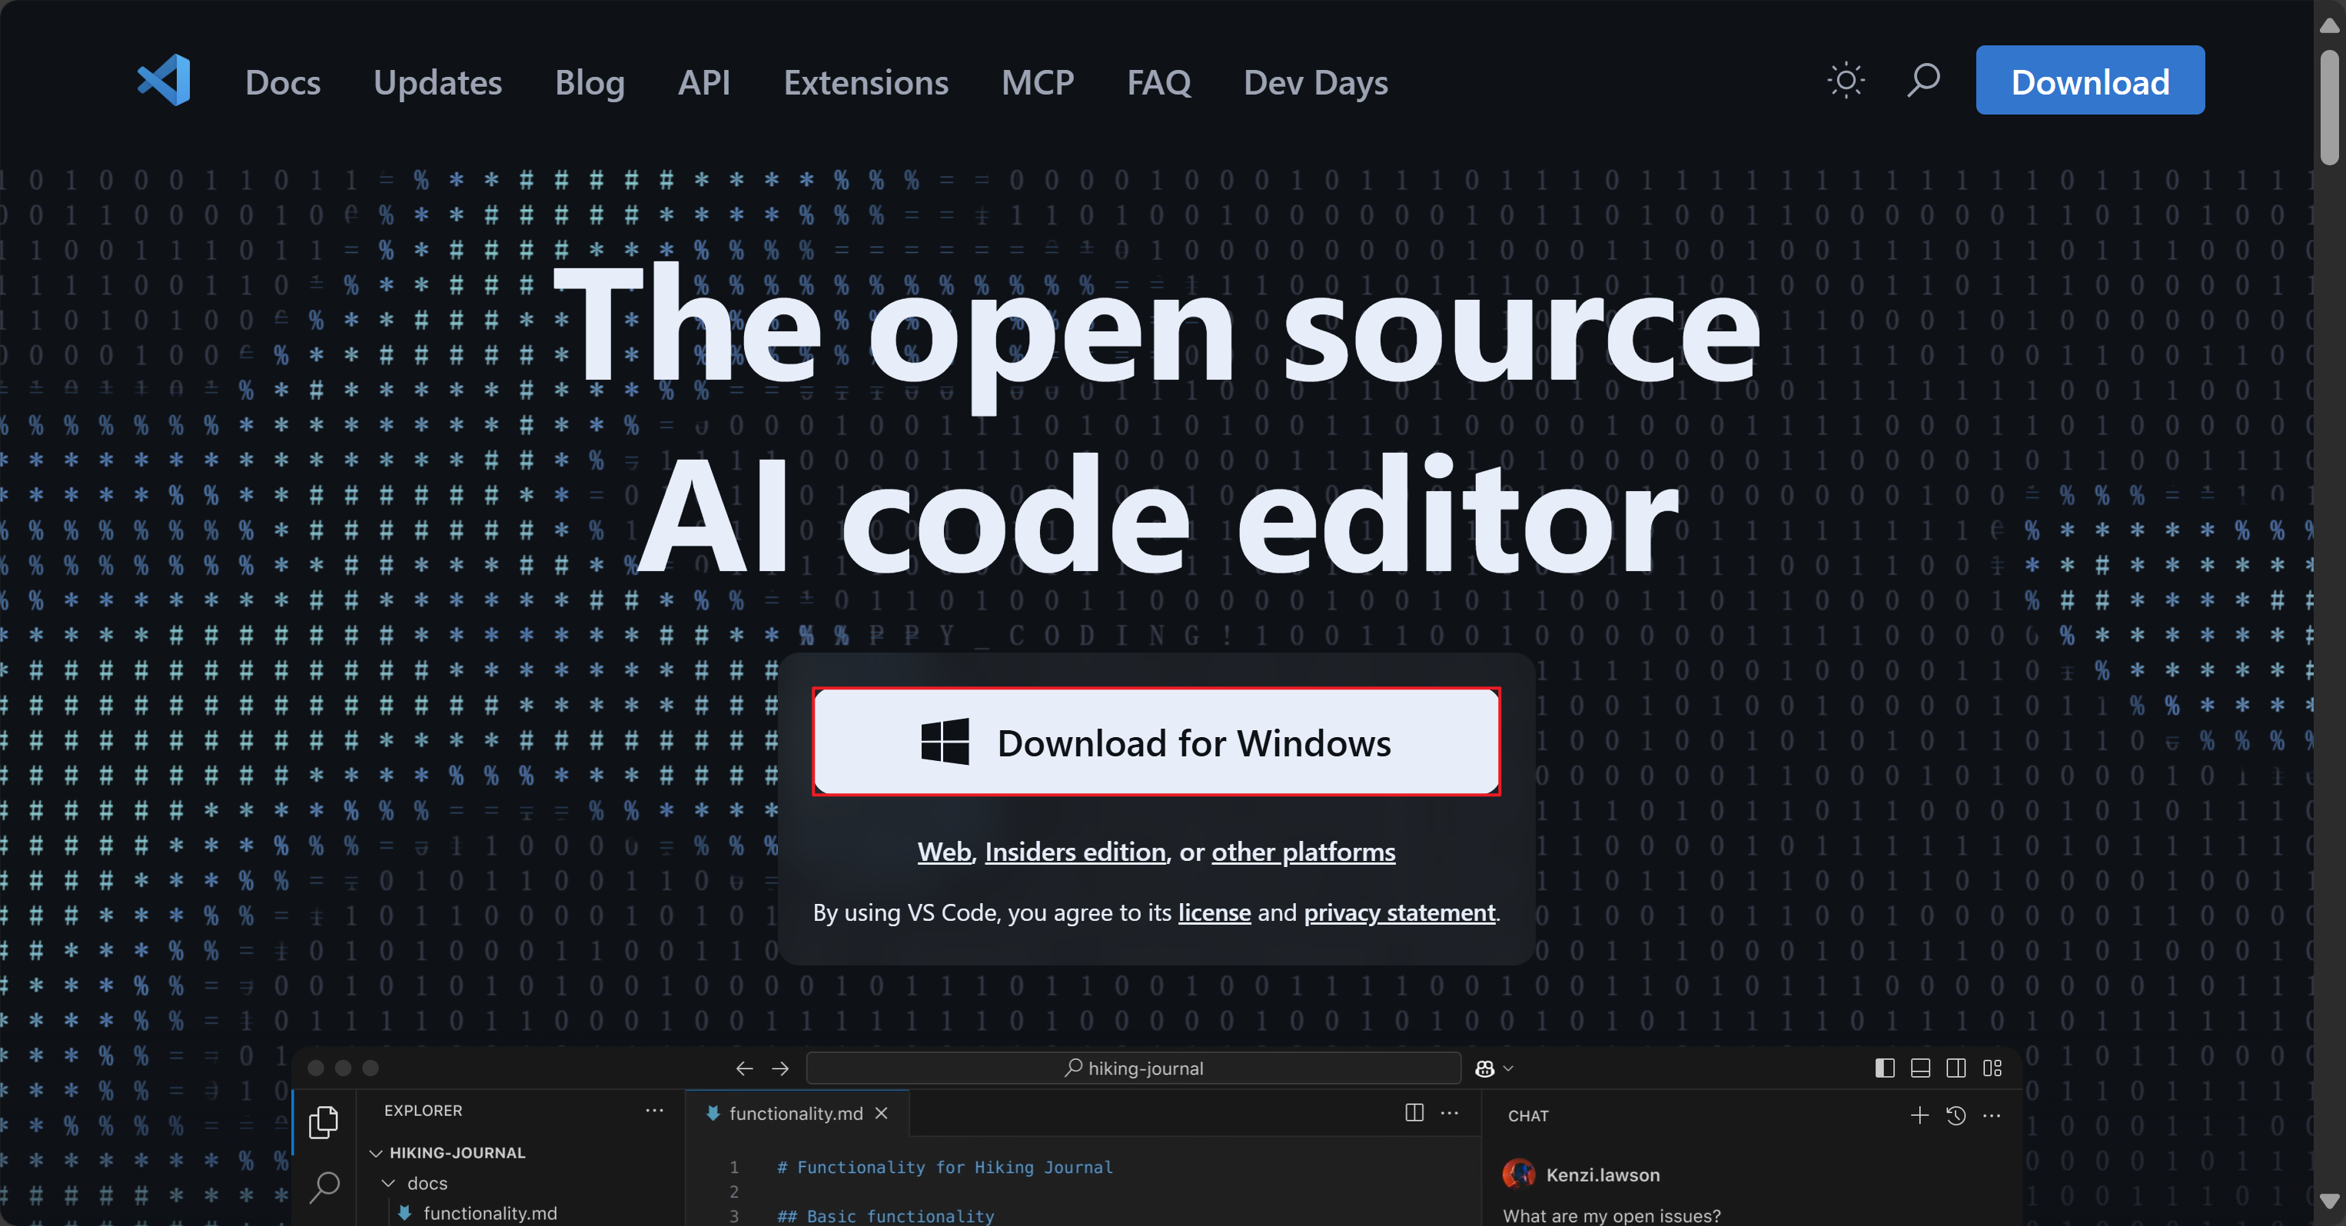Select API in the top navigation

(703, 82)
